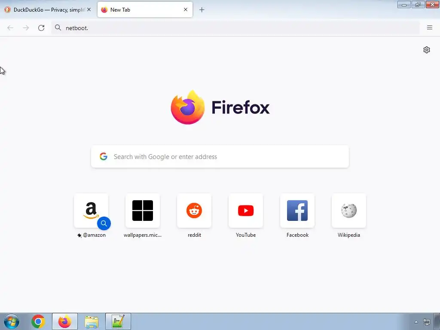Show hidden system tray icons

(416, 322)
